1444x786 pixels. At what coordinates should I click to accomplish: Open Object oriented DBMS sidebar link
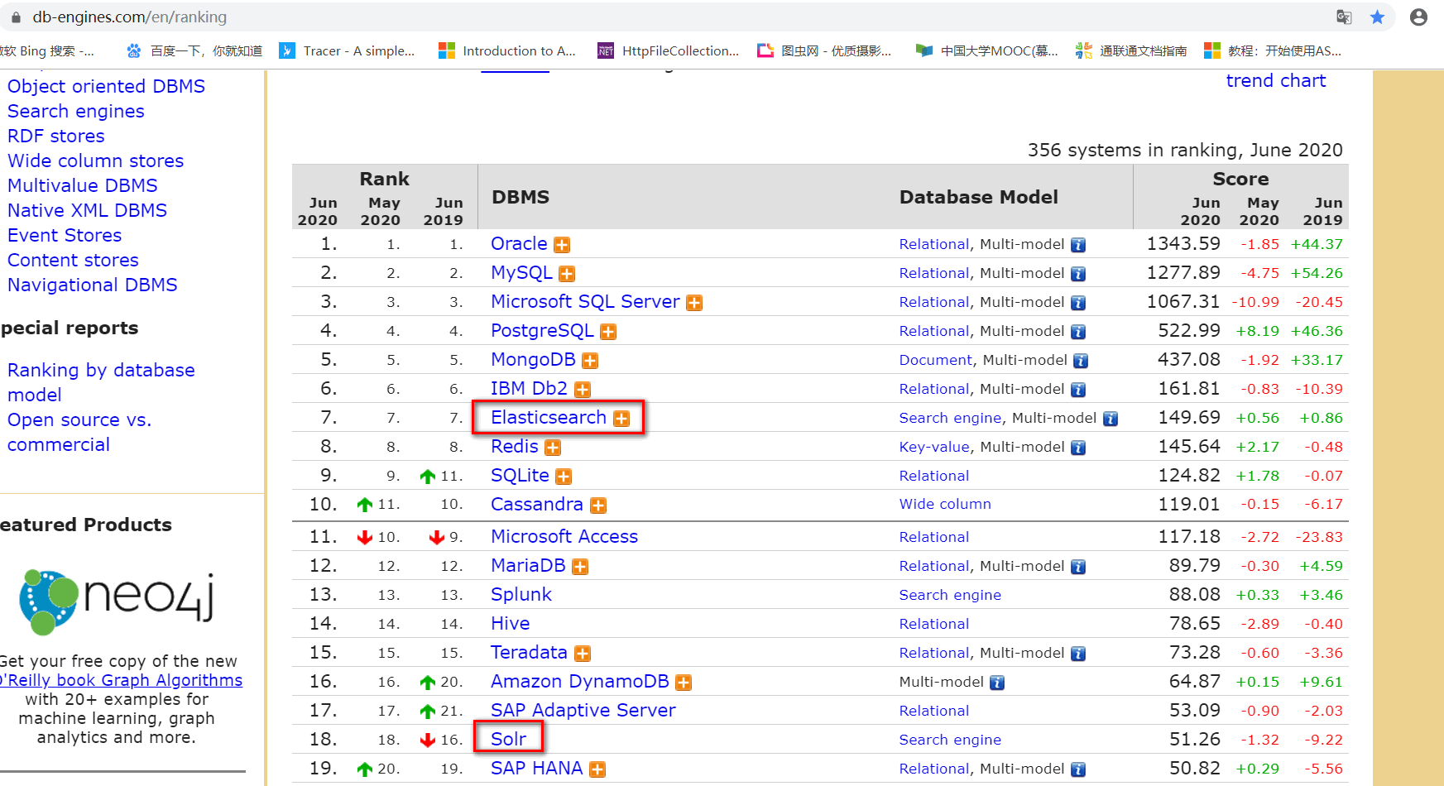coord(106,87)
